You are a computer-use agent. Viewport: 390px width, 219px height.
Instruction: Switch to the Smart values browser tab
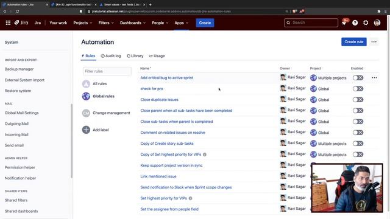click(122, 4)
